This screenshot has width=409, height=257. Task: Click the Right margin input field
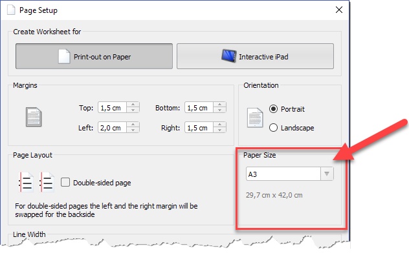(199, 127)
